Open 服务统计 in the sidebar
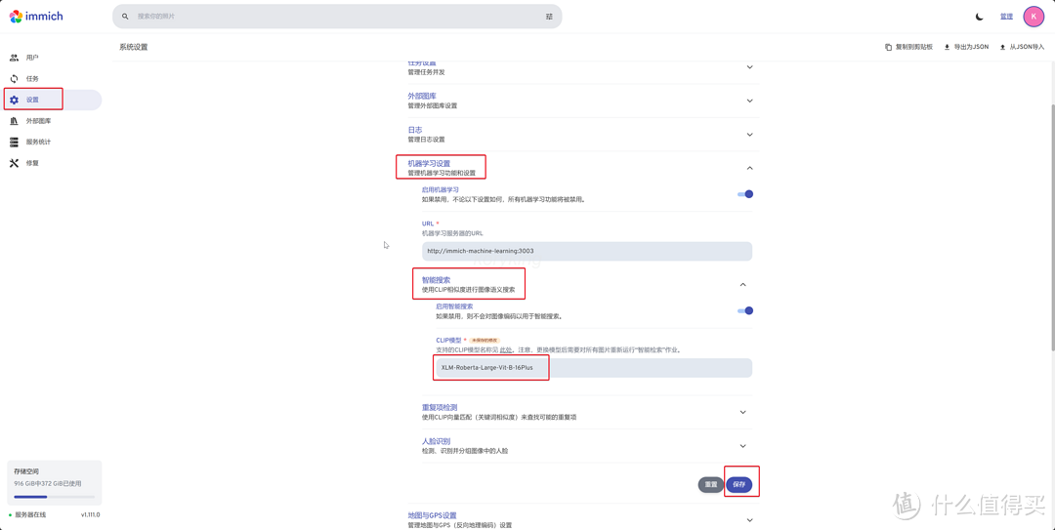Image resolution: width=1055 pixels, height=530 pixels. (53, 142)
